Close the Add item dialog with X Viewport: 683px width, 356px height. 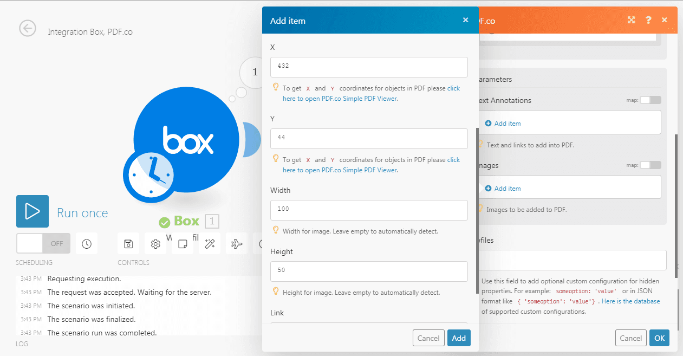tap(465, 20)
